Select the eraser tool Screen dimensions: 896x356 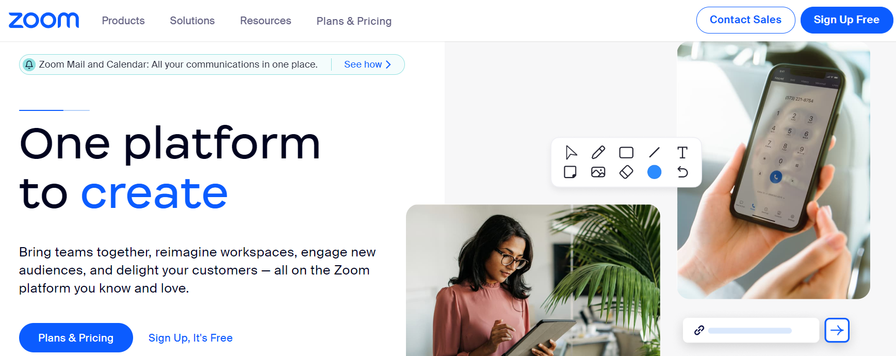[x=626, y=172]
